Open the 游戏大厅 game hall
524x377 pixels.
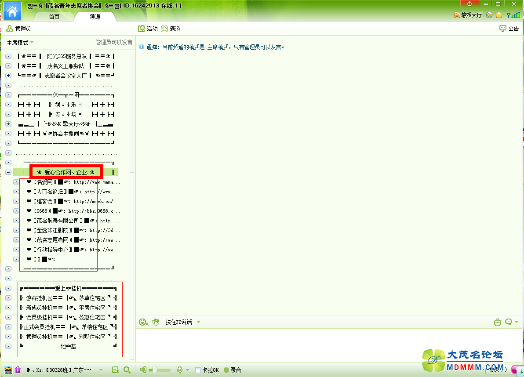click(x=468, y=15)
